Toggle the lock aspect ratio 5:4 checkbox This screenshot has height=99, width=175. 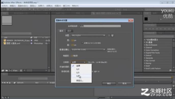coord(82,43)
